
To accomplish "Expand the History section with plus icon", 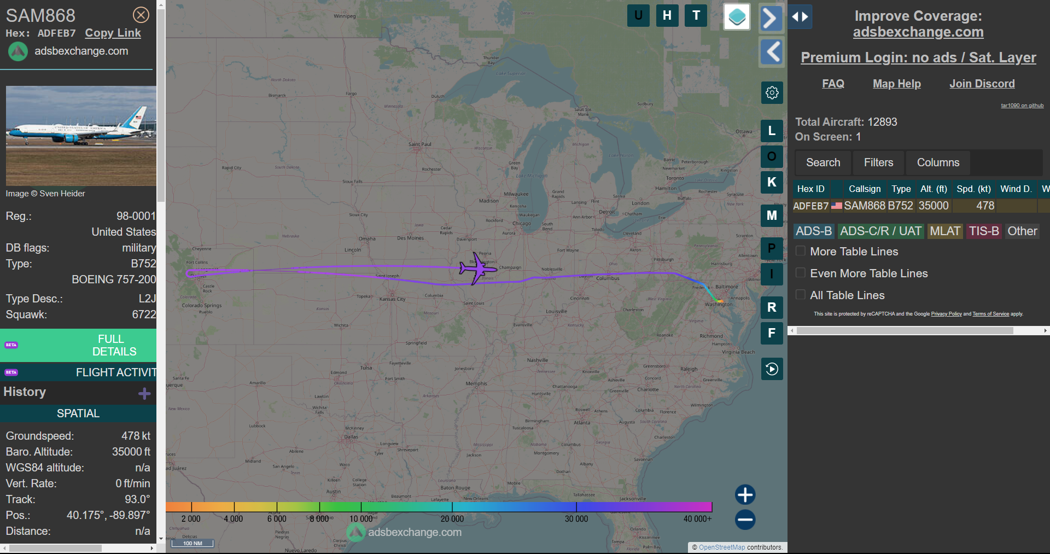I will point(144,394).
